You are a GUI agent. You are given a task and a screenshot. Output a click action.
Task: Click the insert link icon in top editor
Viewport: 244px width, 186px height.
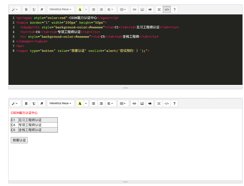(134, 10)
